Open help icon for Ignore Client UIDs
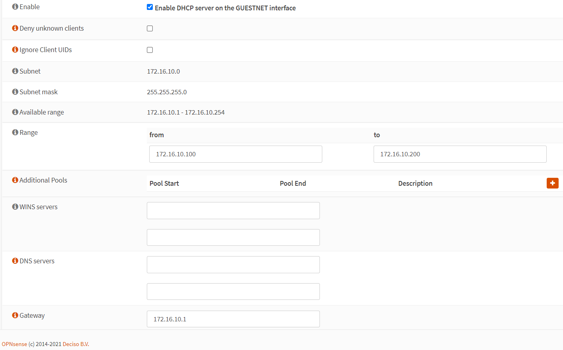This screenshot has width=563, height=350. click(x=15, y=50)
